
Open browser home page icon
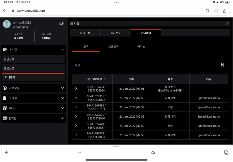(153, 153)
